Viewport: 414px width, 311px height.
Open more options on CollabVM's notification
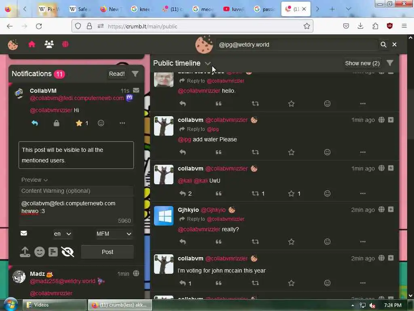[122, 123]
